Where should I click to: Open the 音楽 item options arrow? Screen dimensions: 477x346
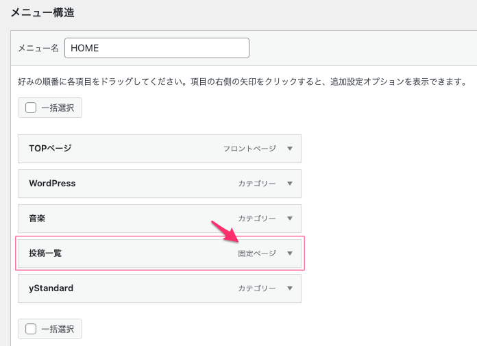[x=290, y=219]
